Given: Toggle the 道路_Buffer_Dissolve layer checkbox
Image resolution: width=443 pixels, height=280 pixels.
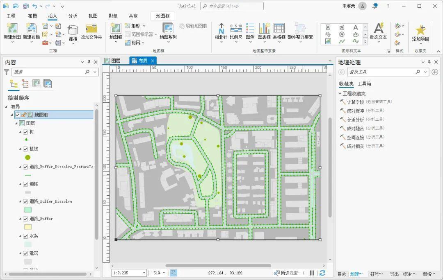Looking at the screenshot, I should (x=25, y=201).
